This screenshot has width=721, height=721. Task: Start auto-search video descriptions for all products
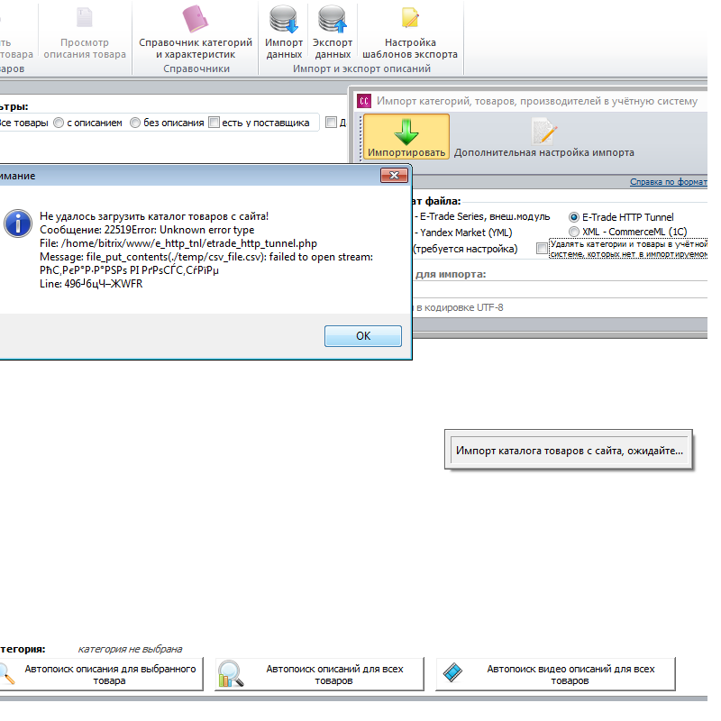point(555,674)
